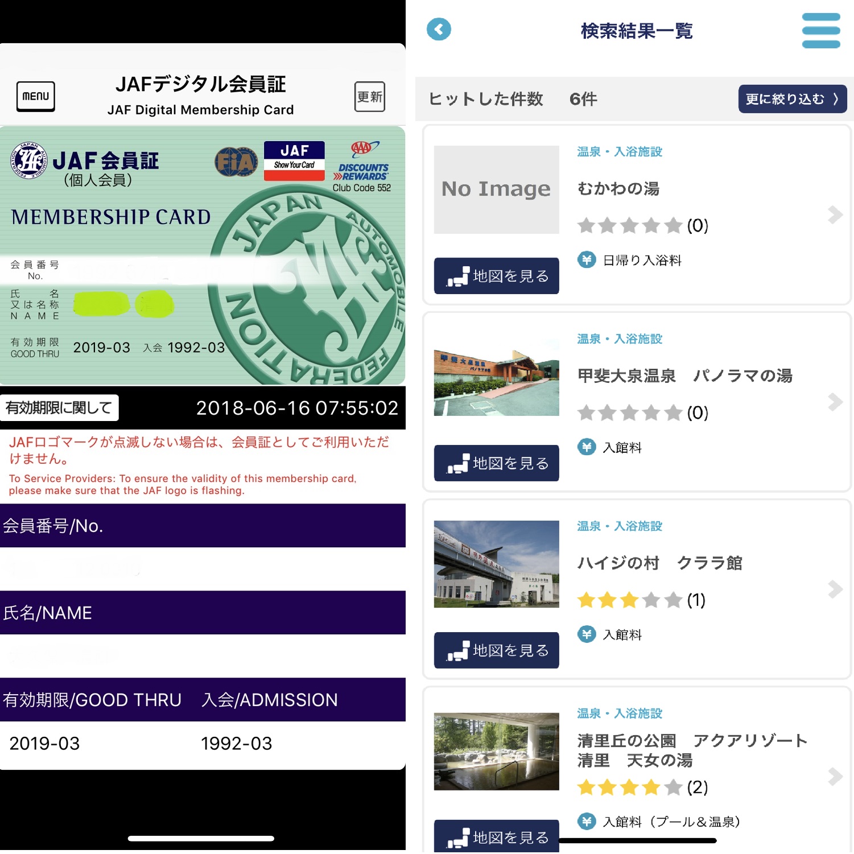The image size is (854, 854).
Task: Click 地図を見る for パノラマの湯
Action: [x=496, y=463]
